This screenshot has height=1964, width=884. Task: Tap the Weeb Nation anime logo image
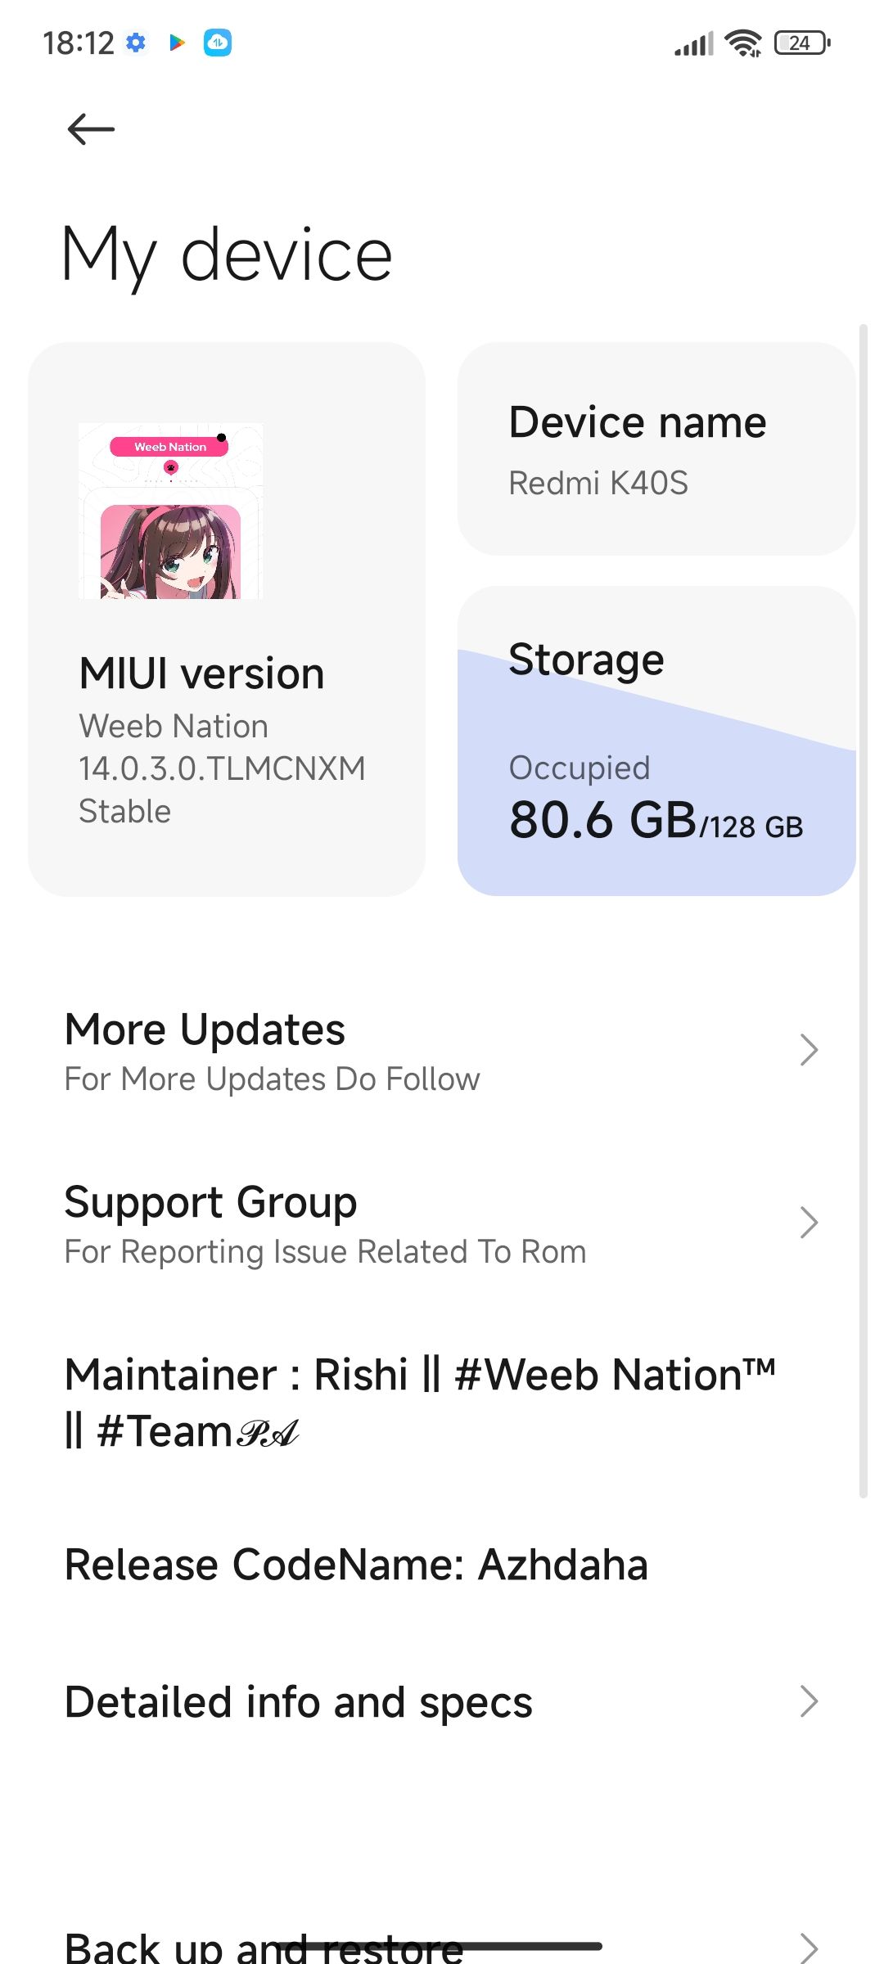click(x=170, y=511)
